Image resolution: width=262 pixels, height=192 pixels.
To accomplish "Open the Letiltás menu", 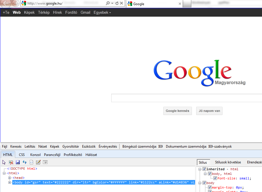I will point(30,147).
